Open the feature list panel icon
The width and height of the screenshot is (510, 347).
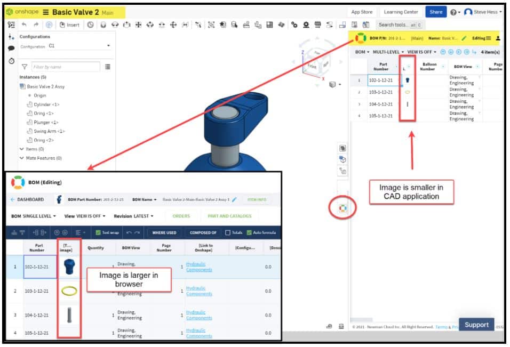point(11,25)
